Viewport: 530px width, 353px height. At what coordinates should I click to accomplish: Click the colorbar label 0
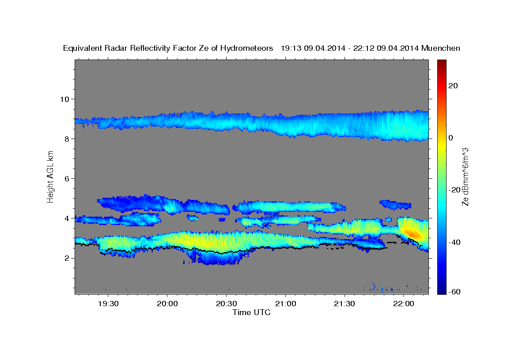pyautogui.click(x=451, y=138)
